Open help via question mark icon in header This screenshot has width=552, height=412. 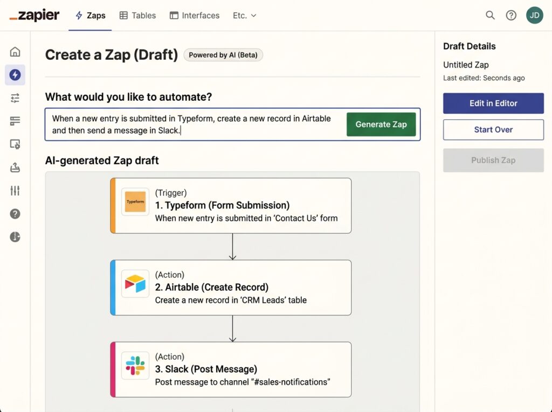(511, 15)
